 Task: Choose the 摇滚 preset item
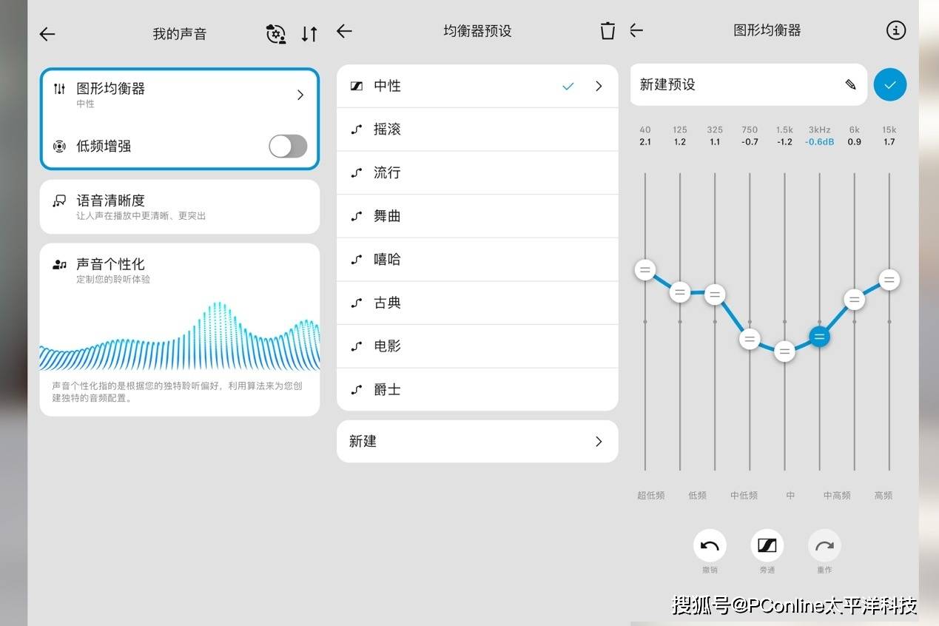tap(477, 129)
